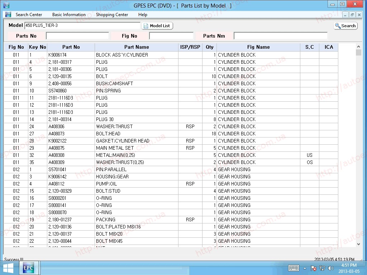Select the BLOCK ASS'Y;CYLINDER part row

coord(171,55)
